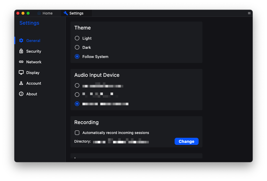Open Account settings via the person icon

click(x=21, y=83)
